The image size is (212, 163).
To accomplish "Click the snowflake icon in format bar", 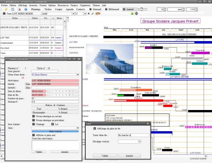I will tap(136, 14).
